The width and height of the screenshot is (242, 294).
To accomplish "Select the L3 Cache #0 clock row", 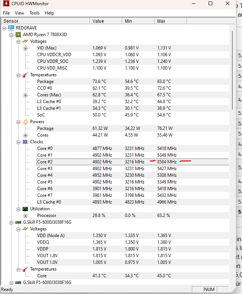I will tap(133, 202).
